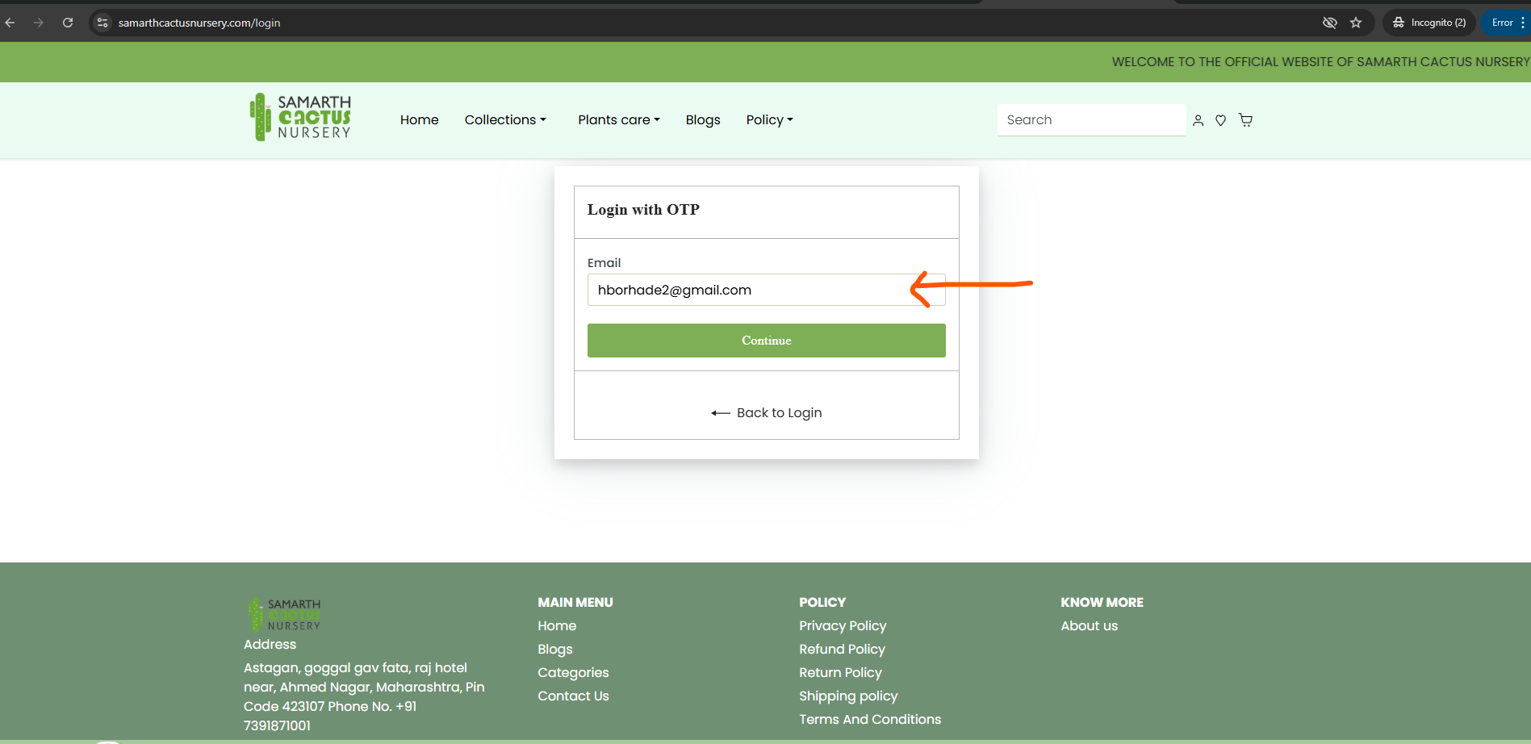Open the user account icon
Viewport: 1531px width, 744px height.
[1198, 120]
